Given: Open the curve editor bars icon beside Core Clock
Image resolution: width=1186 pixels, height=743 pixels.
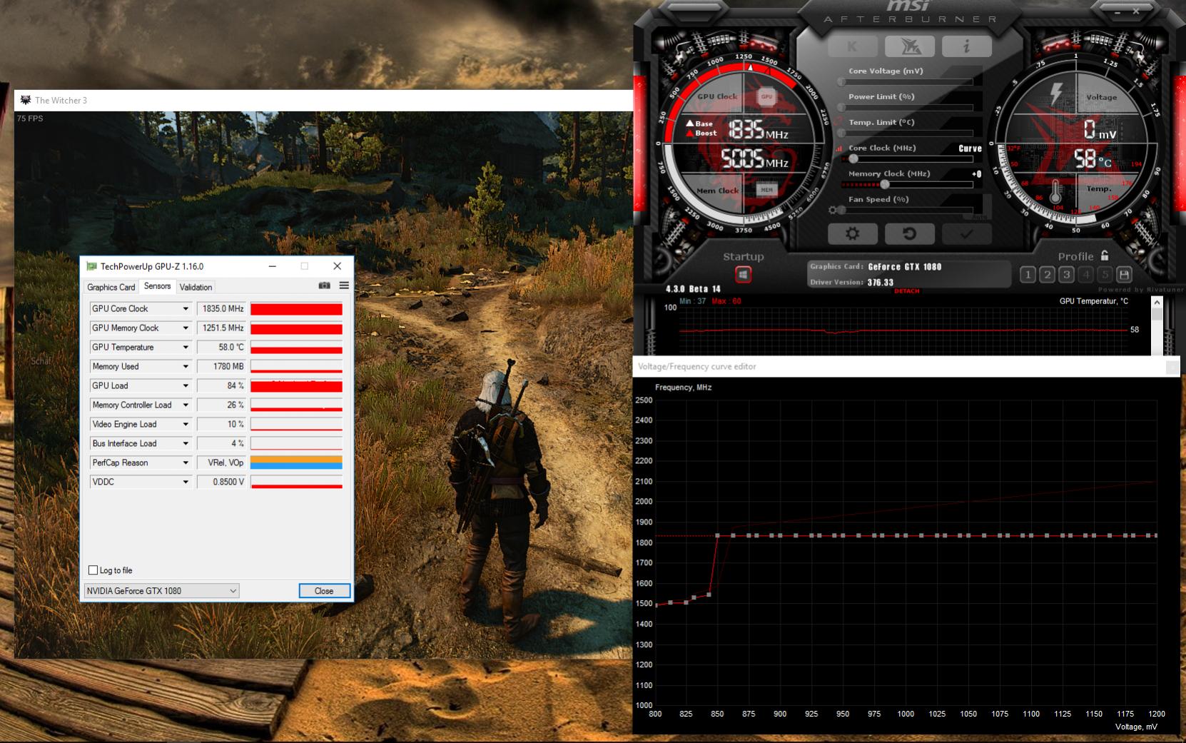Looking at the screenshot, I should coord(840,148).
